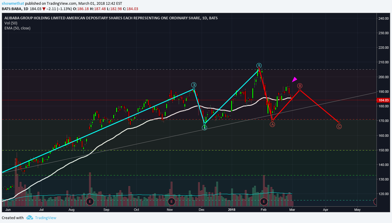Select the red circled A wave label
The height and width of the screenshot is (223, 392).
[x=272, y=125]
